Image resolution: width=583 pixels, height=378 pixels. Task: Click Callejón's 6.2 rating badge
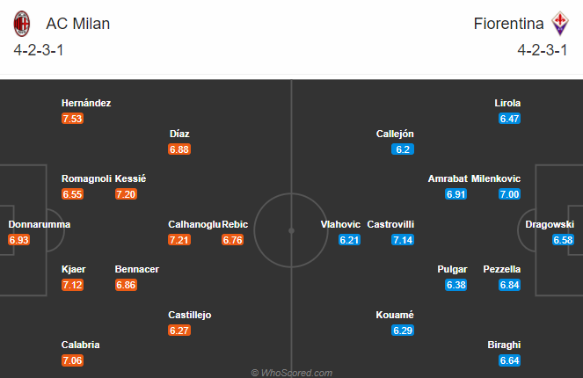coord(403,149)
